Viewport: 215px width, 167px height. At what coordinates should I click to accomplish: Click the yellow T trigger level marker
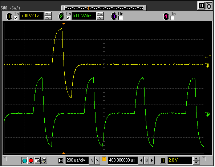point(208,57)
